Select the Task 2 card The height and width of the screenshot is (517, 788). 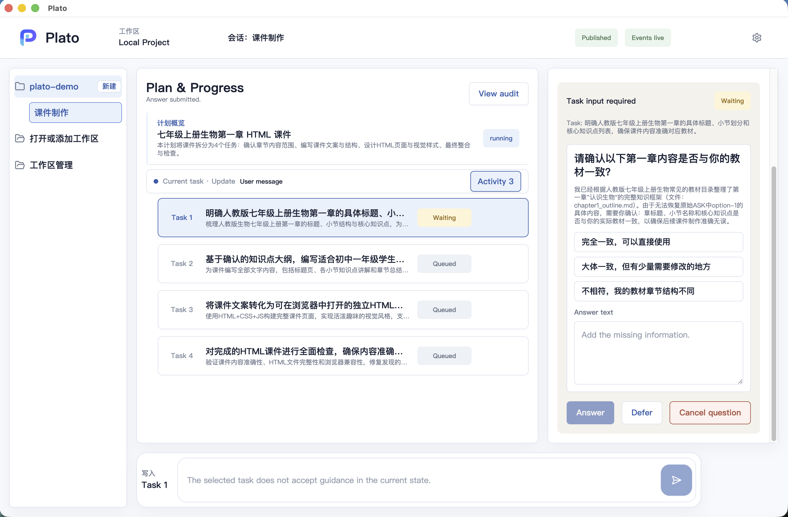[x=343, y=264]
